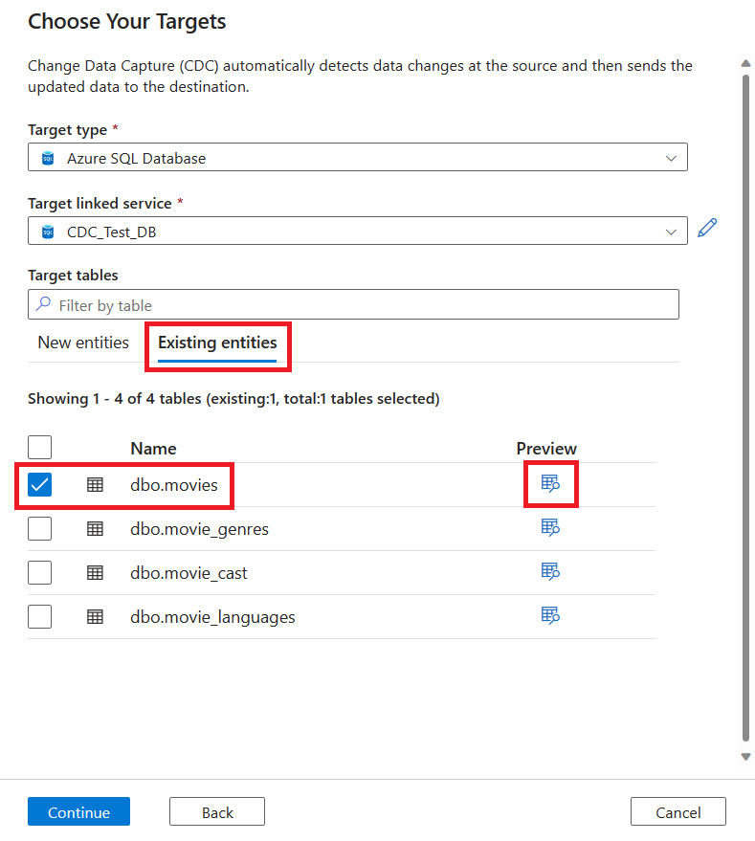Check the dbo.movie_languages table checkbox
This screenshot has height=841, width=755.
39,617
